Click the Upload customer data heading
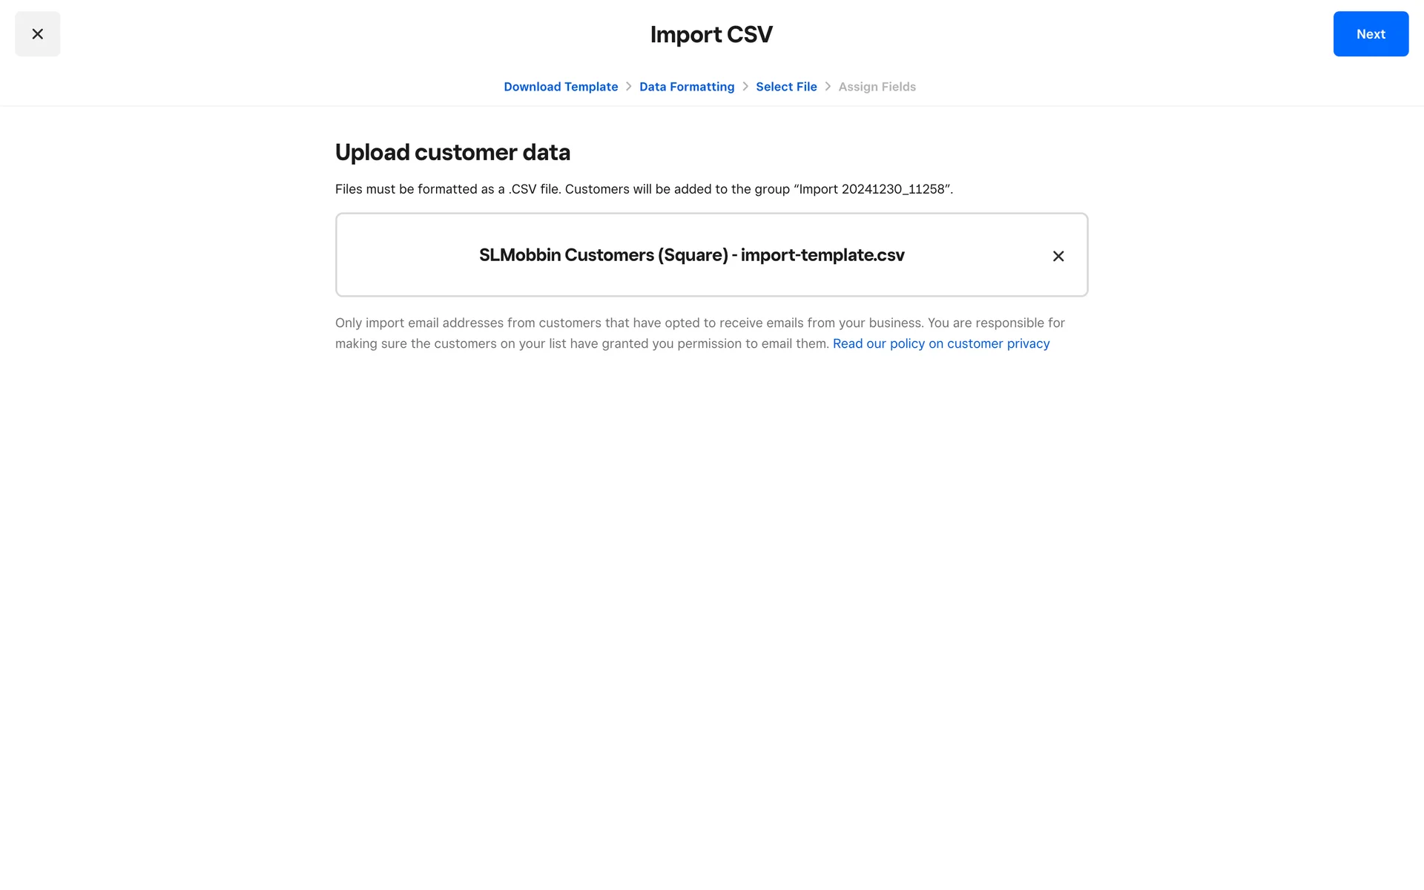Screen dimensions: 1424x890 click(452, 152)
